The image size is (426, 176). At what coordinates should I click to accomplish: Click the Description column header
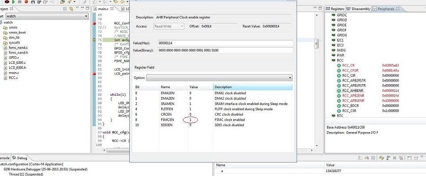[253, 87]
